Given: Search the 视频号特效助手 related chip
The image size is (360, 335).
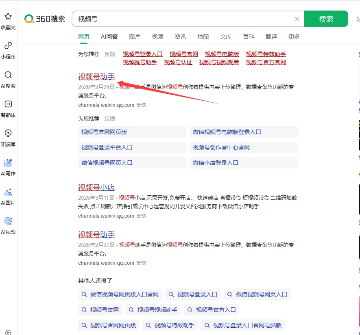Looking at the screenshot, I should point(170,325).
